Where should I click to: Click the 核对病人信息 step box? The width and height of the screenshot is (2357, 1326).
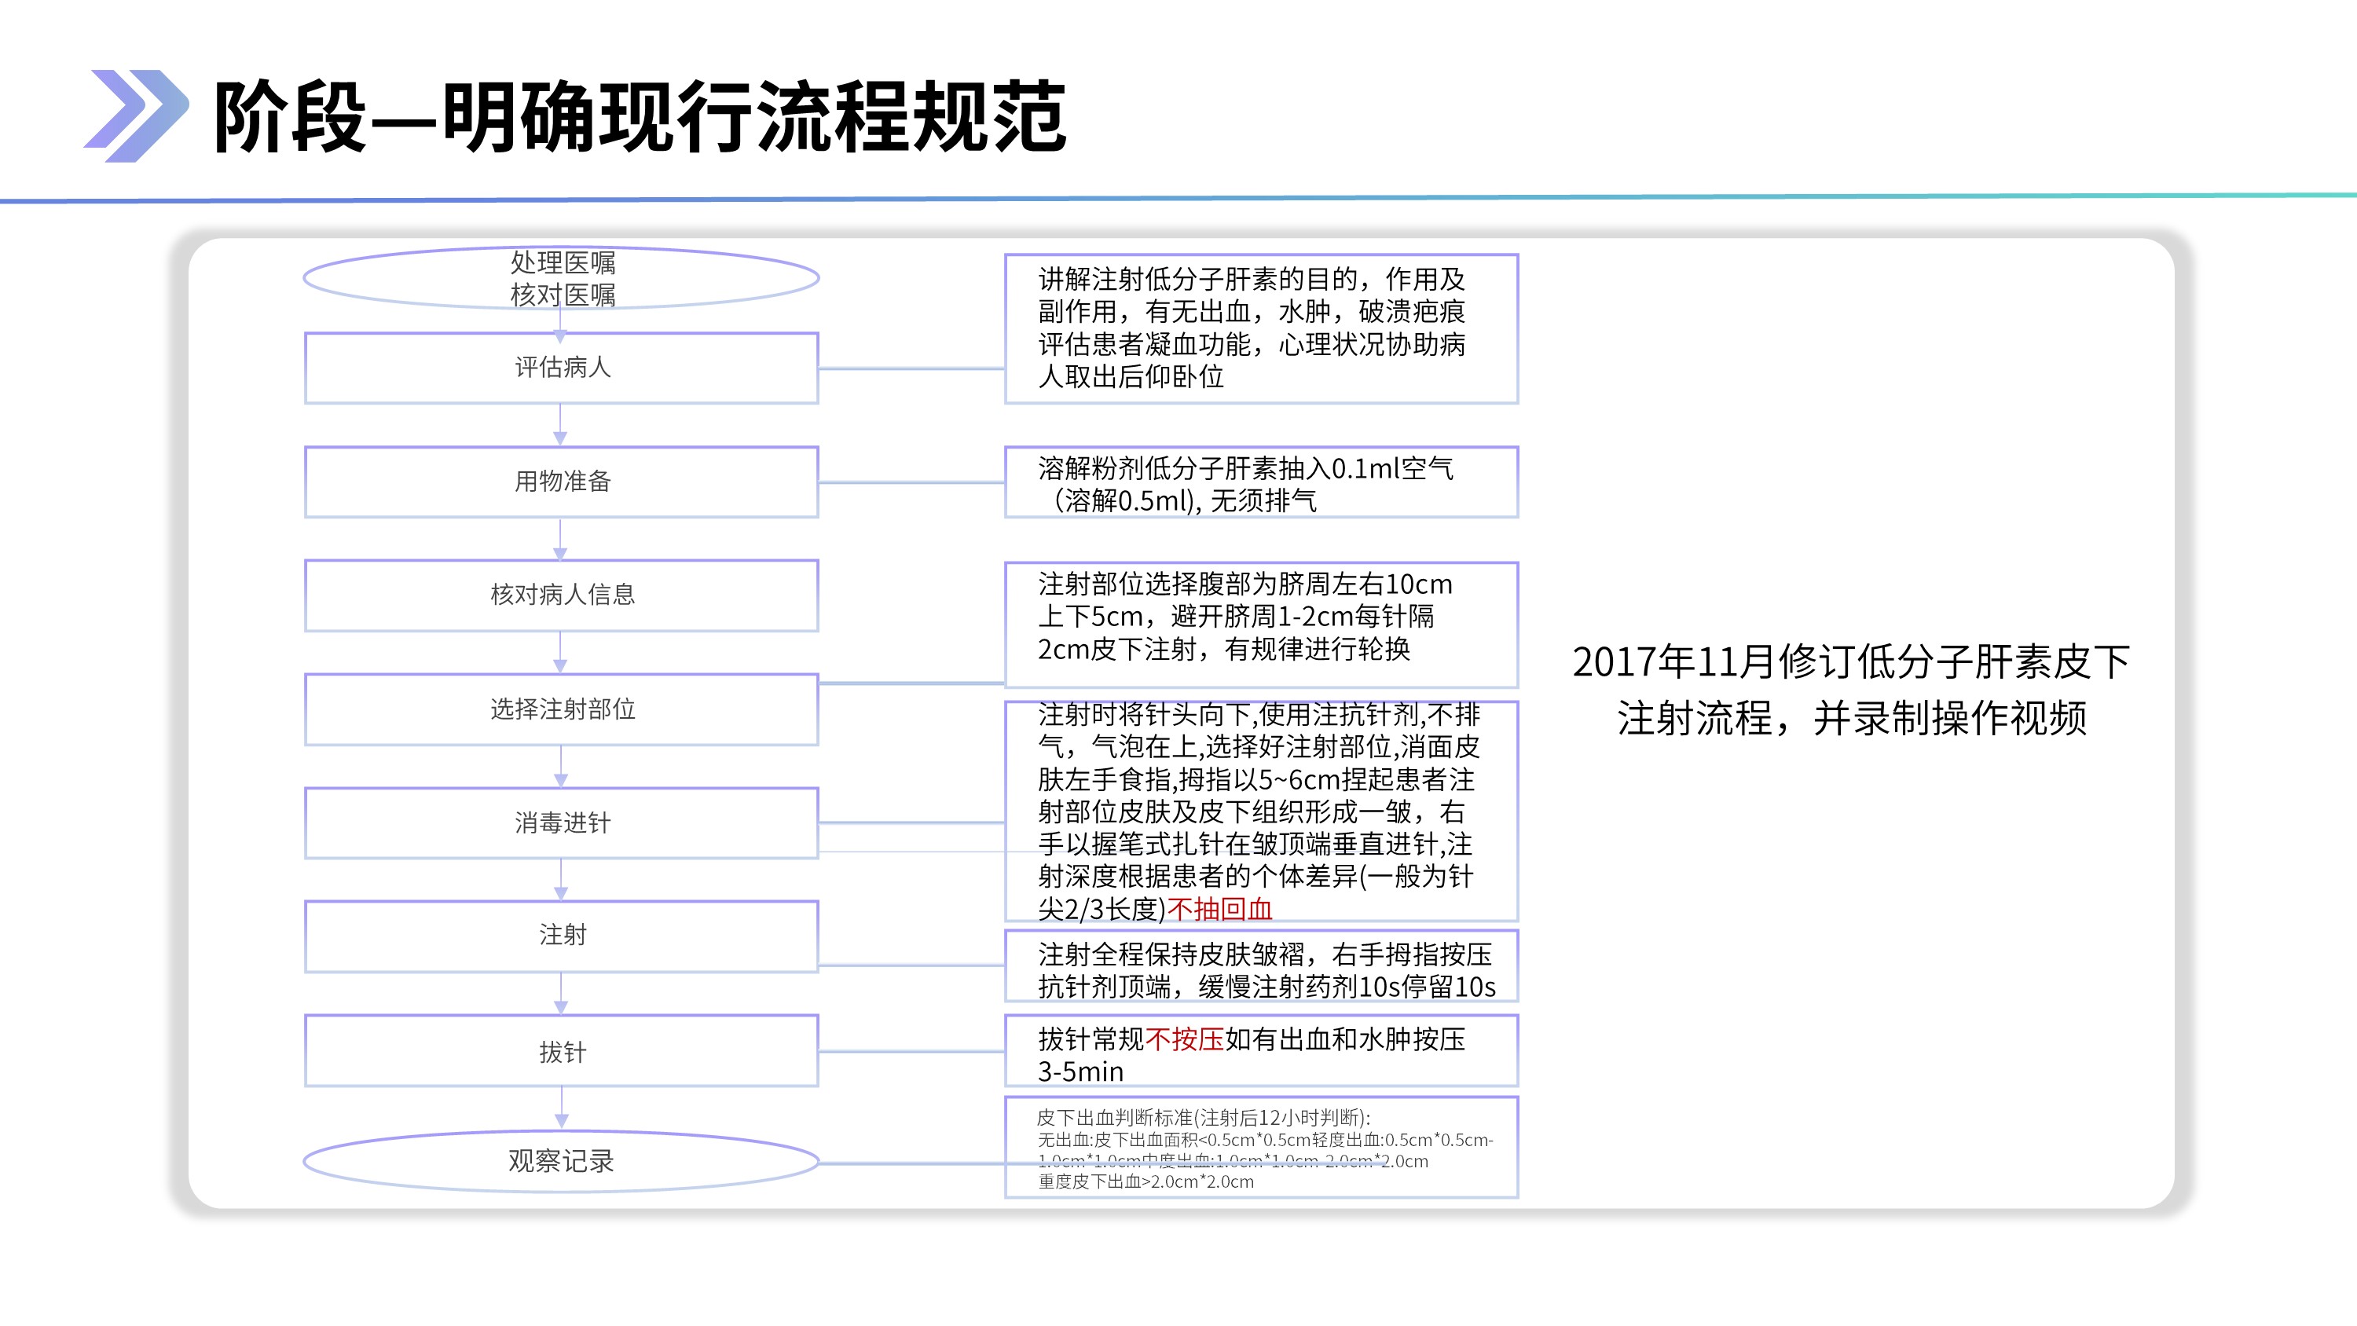click(x=561, y=595)
